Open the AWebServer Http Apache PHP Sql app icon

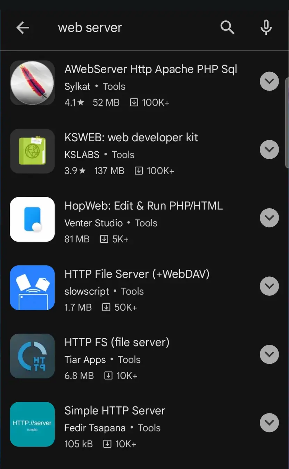[32, 83]
